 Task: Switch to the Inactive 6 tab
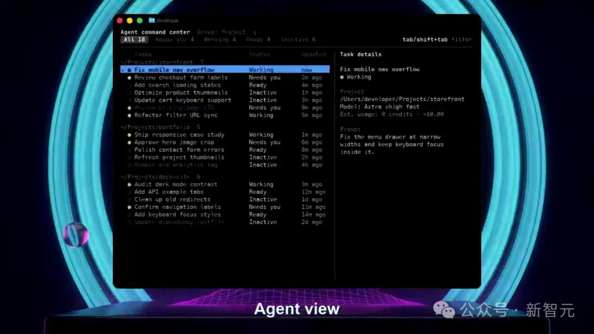[298, 40]
